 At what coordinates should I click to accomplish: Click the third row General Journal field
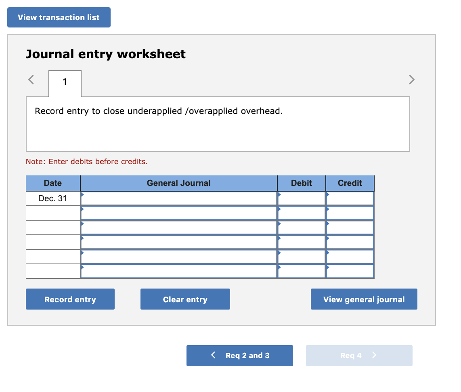pyautogui.click(x=179, y=228)
